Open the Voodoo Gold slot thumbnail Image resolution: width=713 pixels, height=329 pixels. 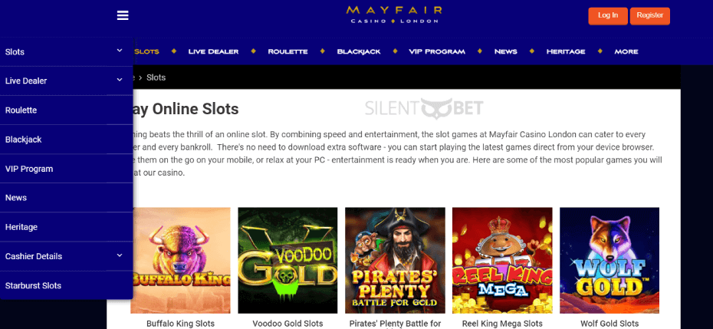pos(287,260)
